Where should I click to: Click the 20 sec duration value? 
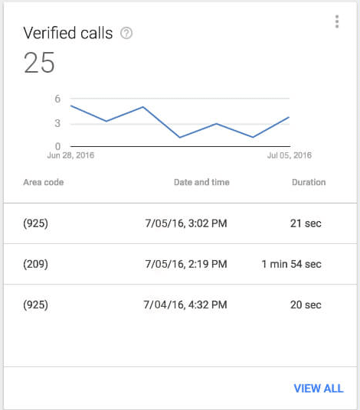click(306, 304)
